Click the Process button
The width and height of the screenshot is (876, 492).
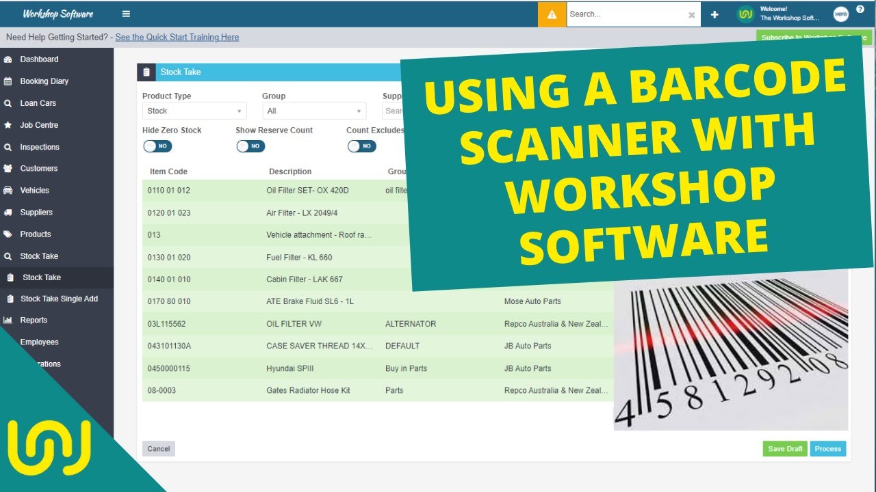click(x=828, y=449)
